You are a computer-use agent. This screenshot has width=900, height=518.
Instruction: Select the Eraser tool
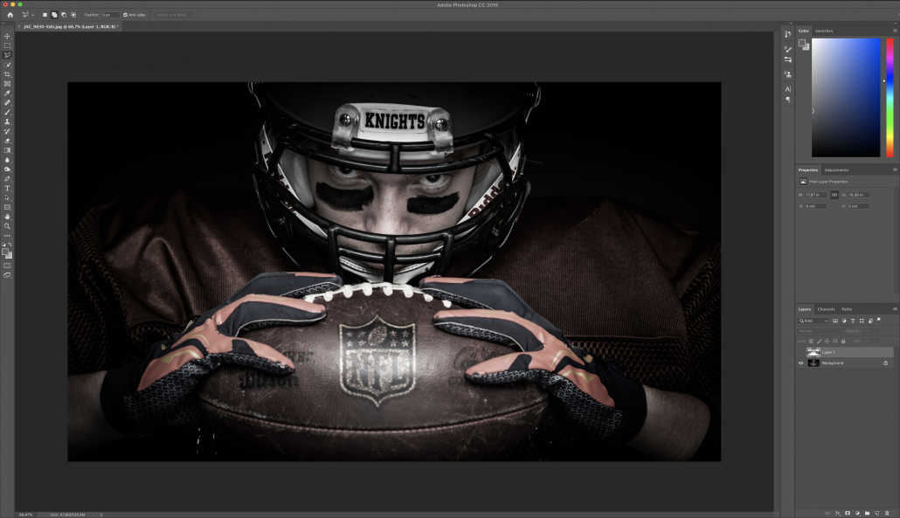coord(8,141)
